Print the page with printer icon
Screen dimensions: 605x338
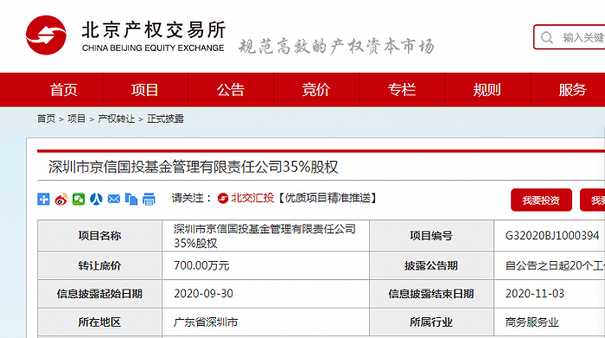pos(149,199)
